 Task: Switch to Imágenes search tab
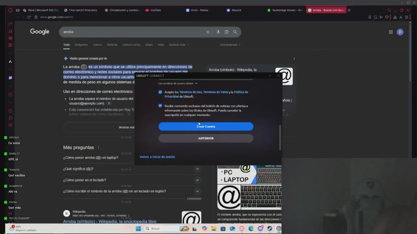tap(81, 45)
